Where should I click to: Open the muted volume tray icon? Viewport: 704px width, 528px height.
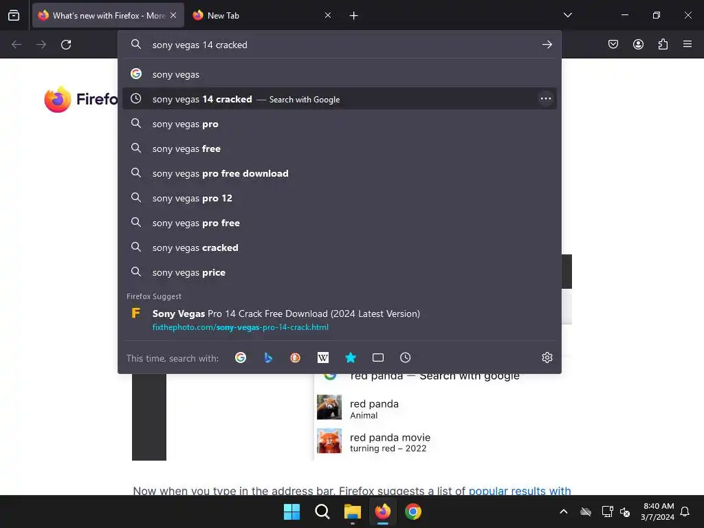pos(625,511)
